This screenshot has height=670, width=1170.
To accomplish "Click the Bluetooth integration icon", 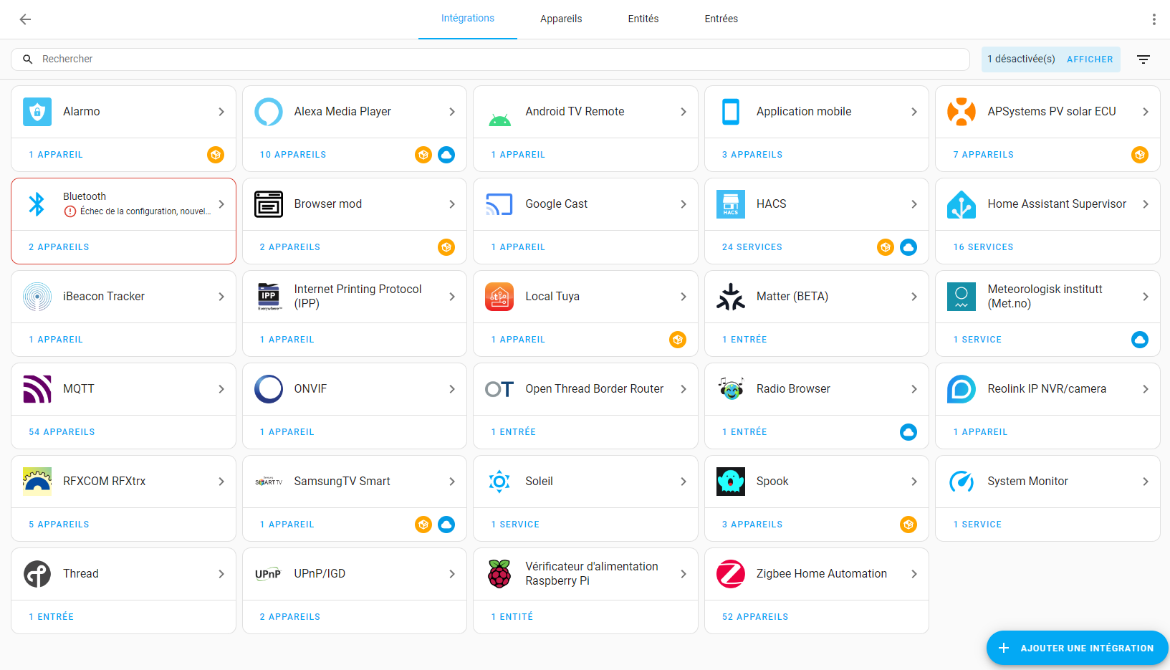I will click(x=37, y=204).
